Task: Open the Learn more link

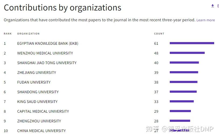Action: click(206, 20)
